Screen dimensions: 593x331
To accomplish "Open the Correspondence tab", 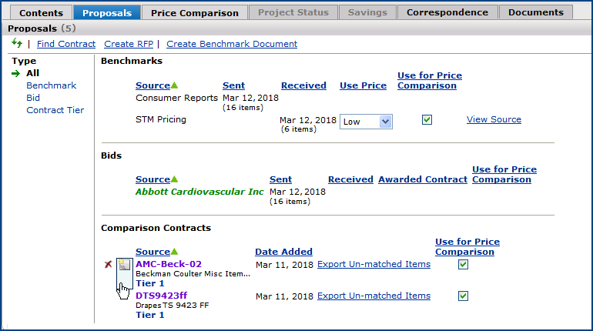I will [x=447, y=12].
